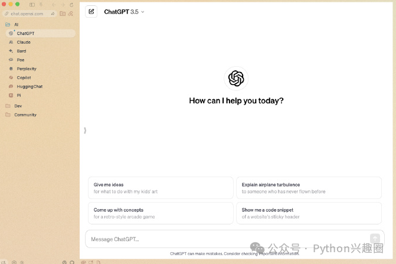Create a new folder with folder-plus icon
The image size is (396, 264).
[x=63, y=14]
